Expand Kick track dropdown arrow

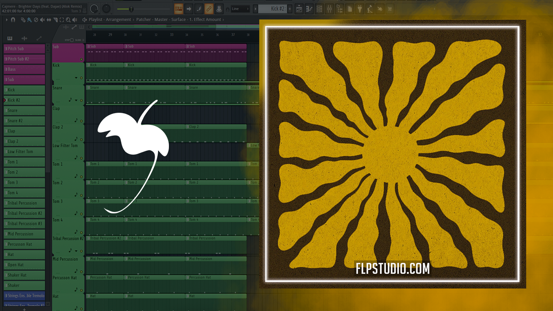click(x=76, y=78)
